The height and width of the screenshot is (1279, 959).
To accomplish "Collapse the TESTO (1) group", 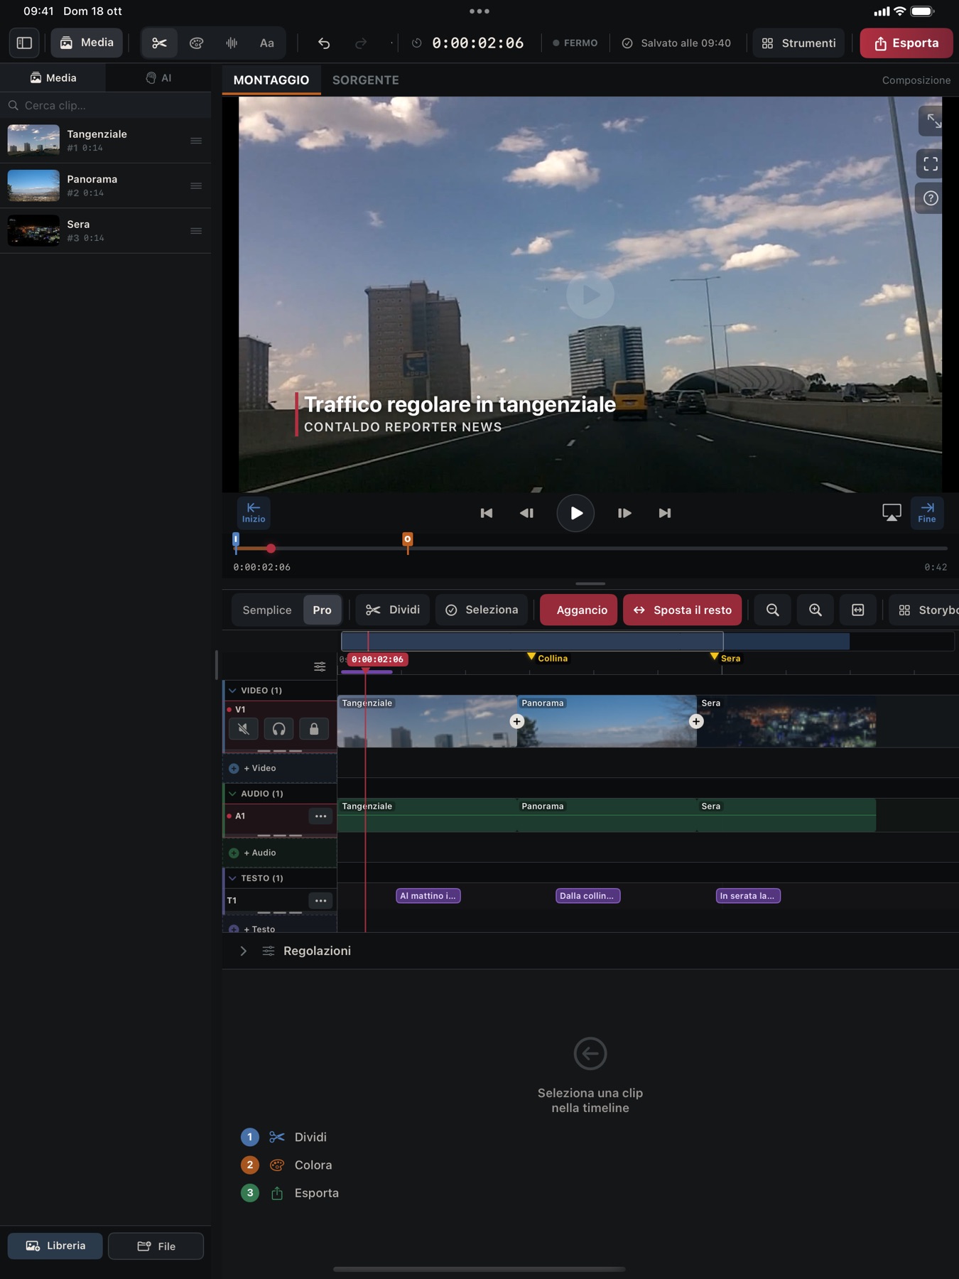I will 232,878.
